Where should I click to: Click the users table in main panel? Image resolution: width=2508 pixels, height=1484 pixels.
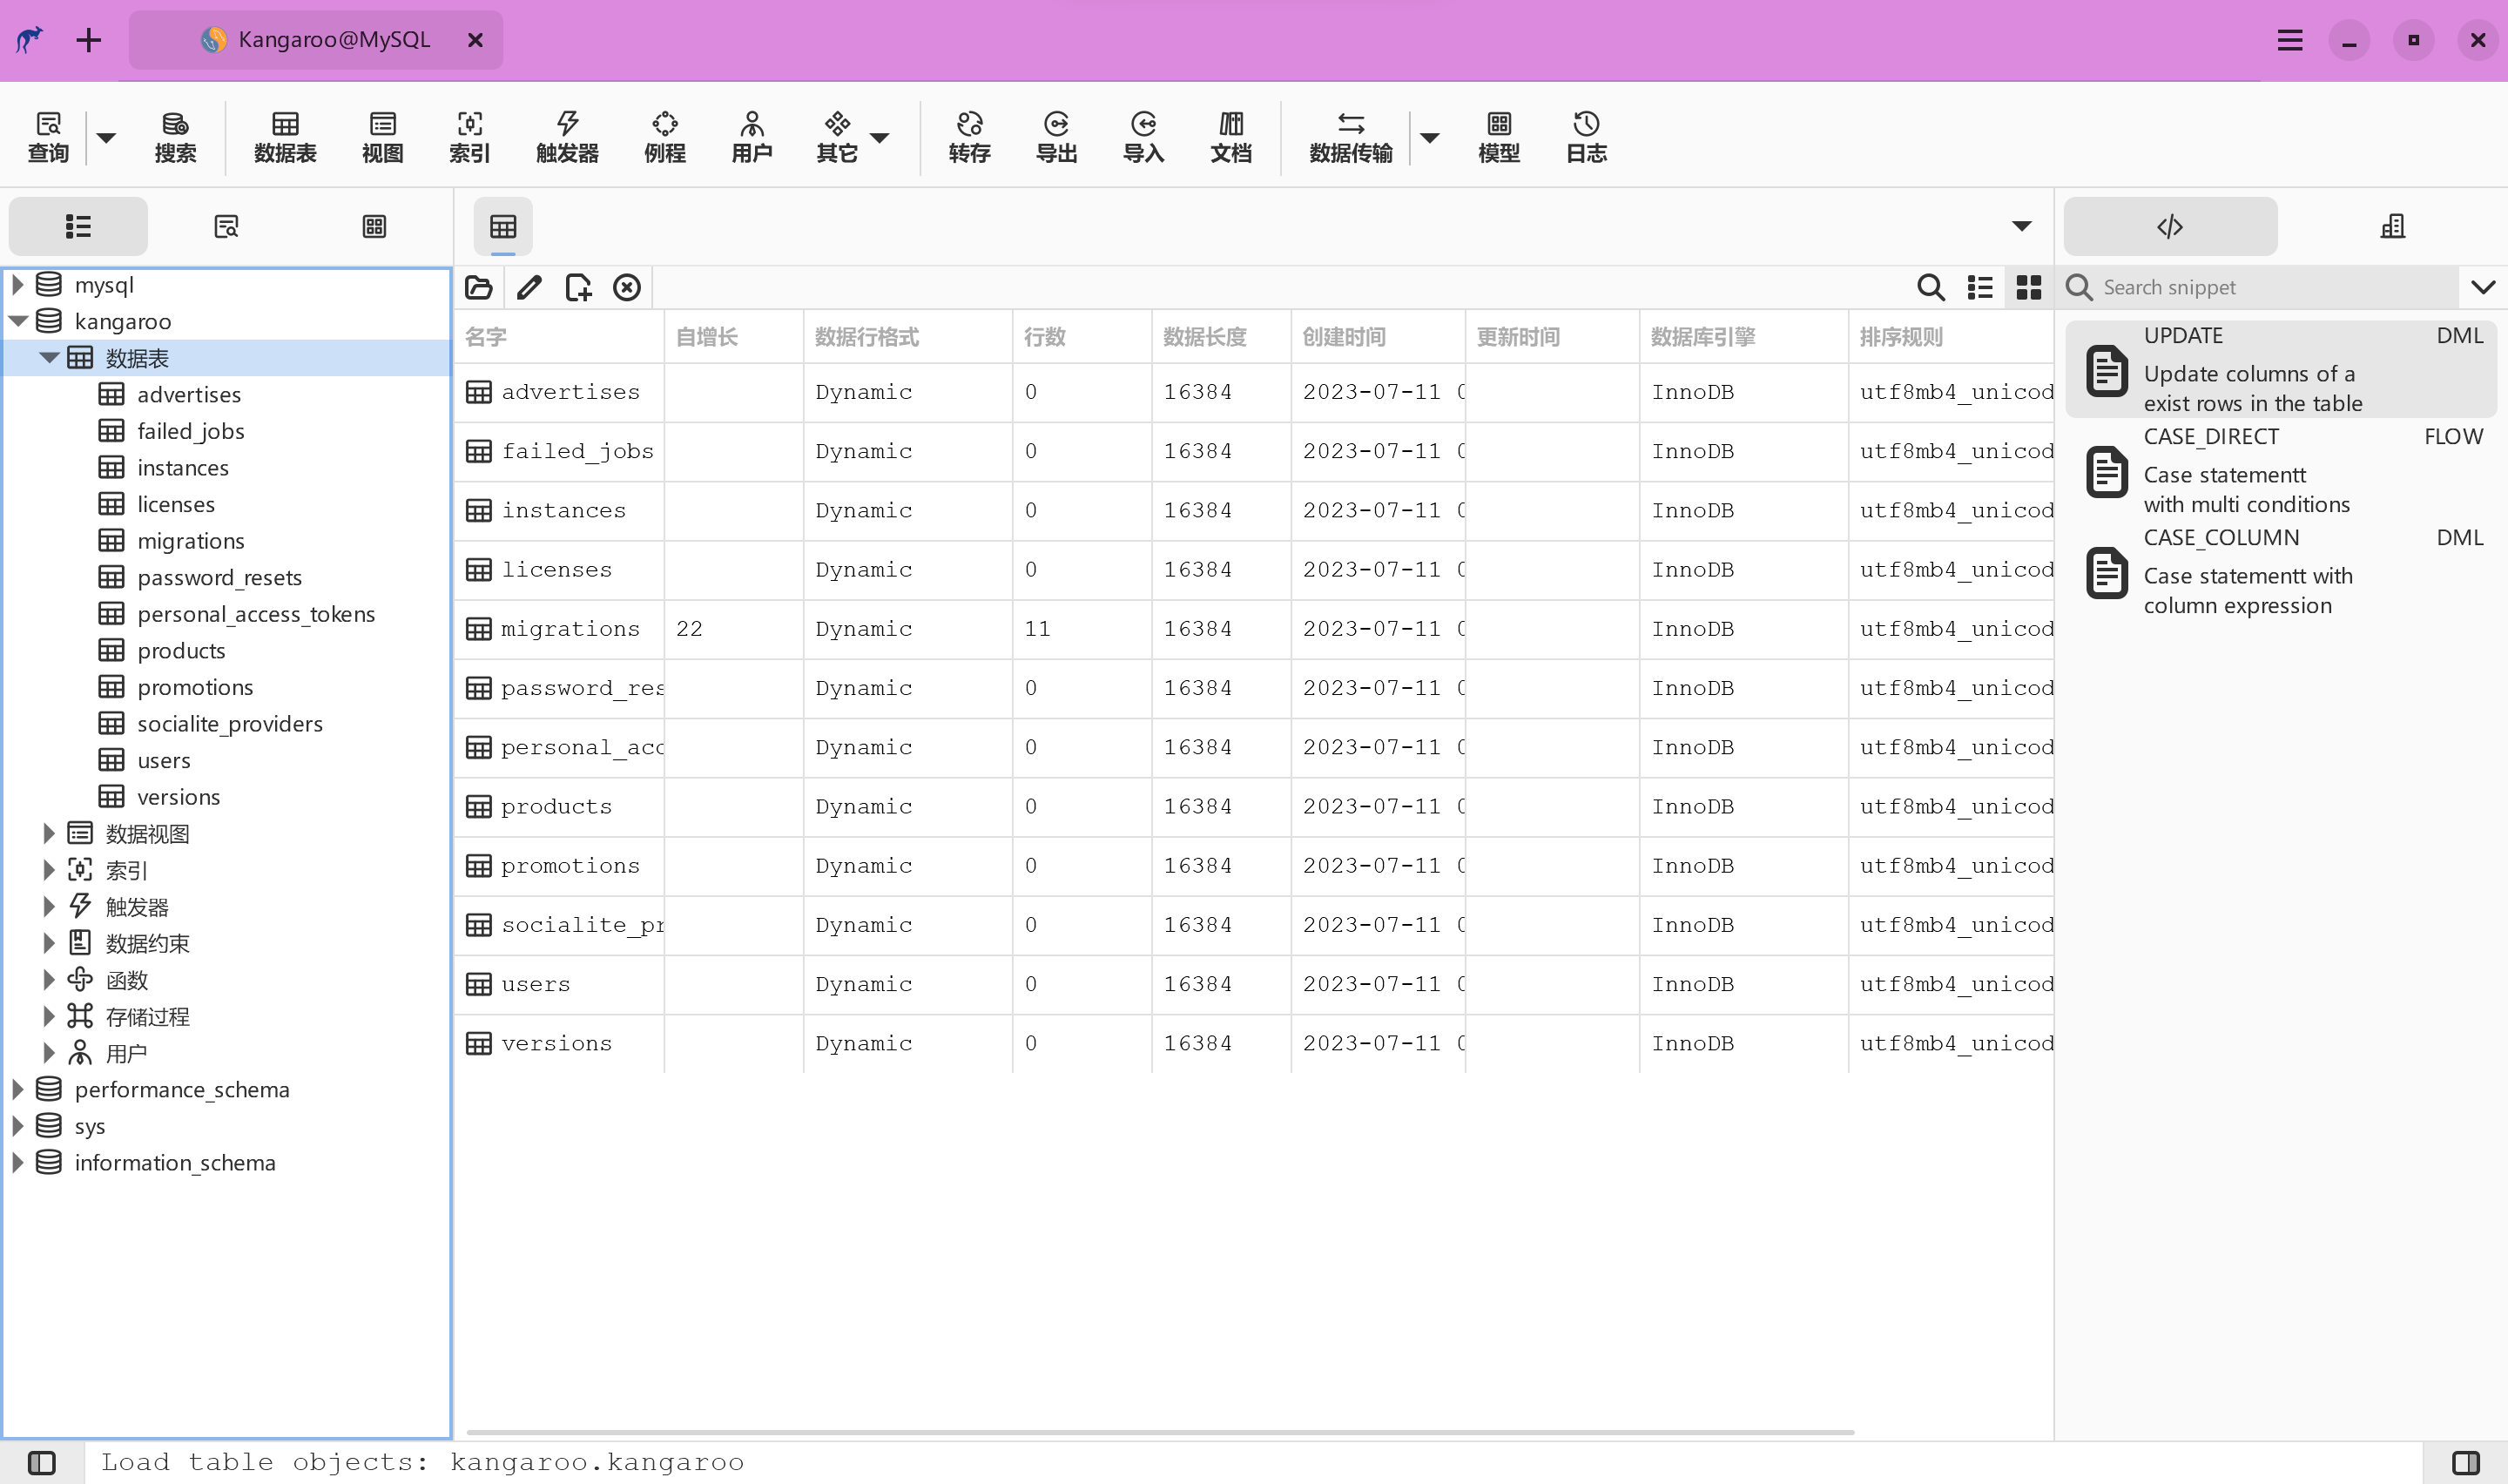click(x=536, y=984)
